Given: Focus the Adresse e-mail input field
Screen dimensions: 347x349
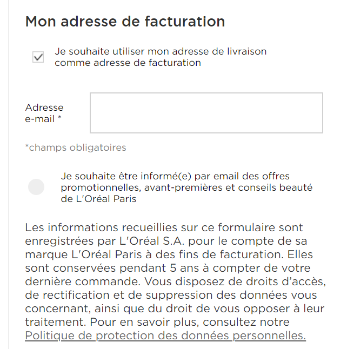Looking at the screenshot, I should click(x=206, y=113).
